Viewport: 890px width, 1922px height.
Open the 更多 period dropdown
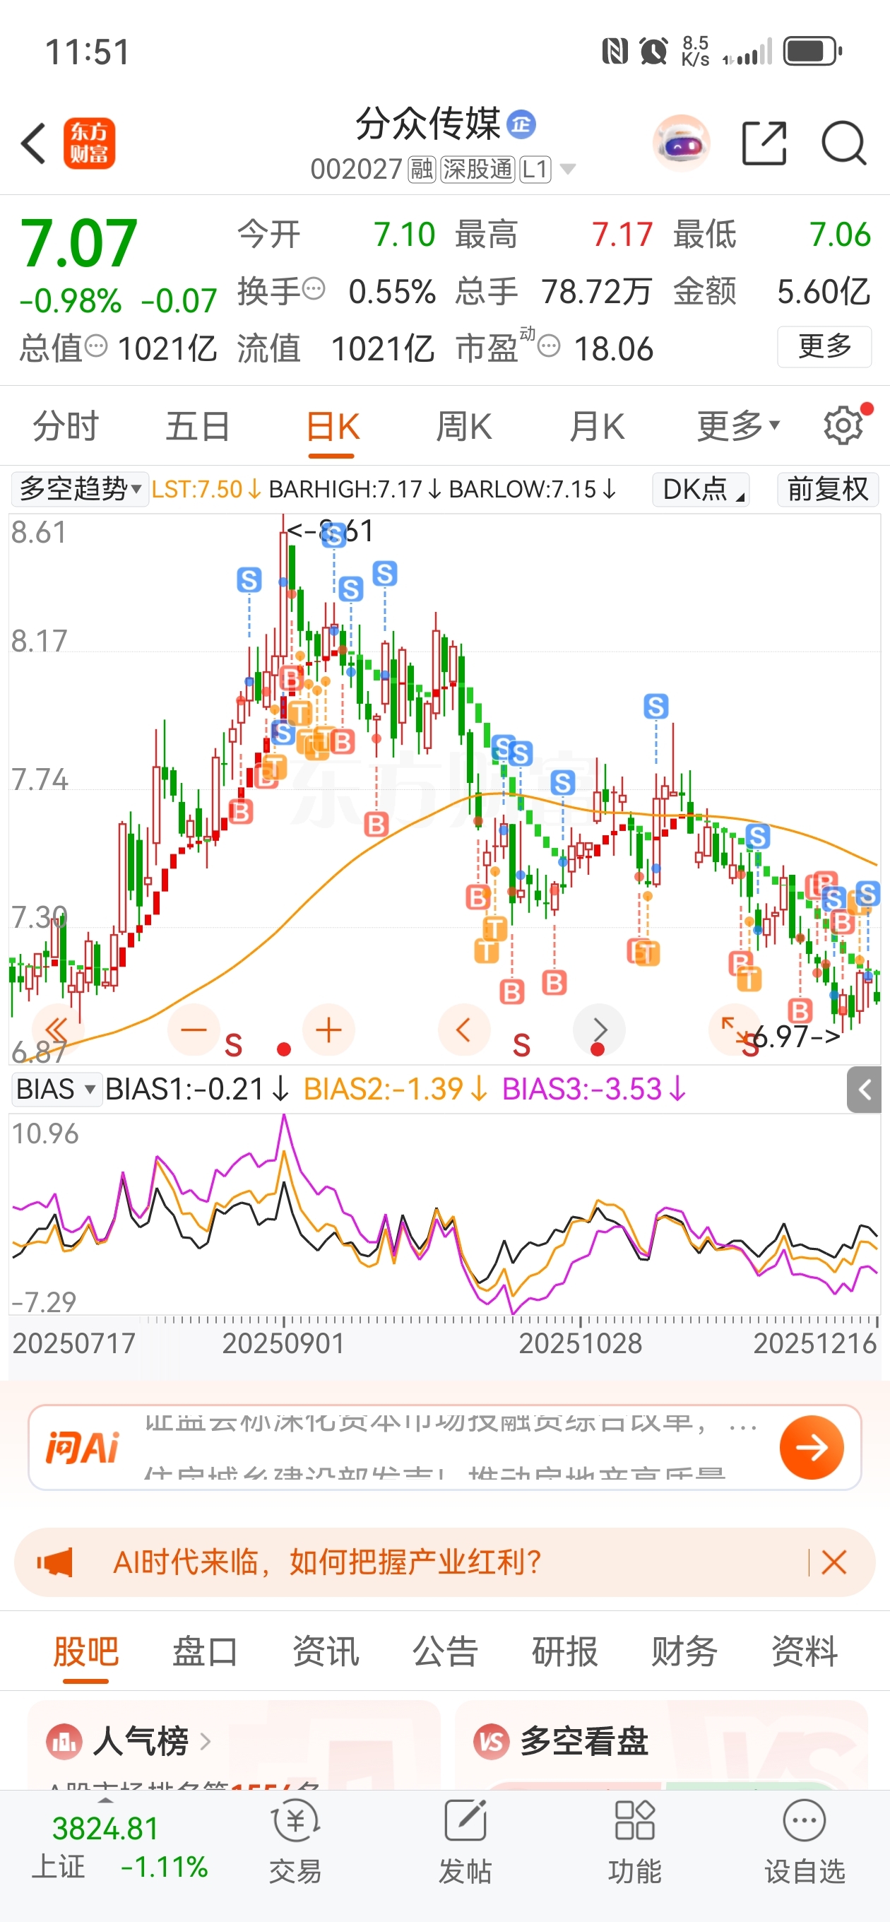click(x=738, y=426)
